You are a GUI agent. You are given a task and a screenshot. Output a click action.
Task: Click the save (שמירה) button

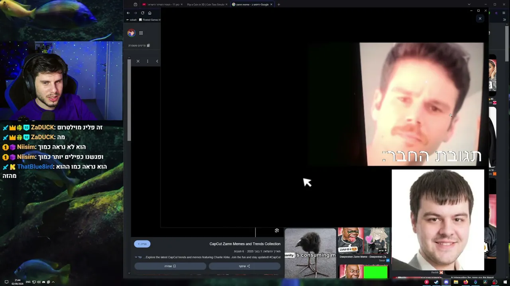click(x=170, y=266)
